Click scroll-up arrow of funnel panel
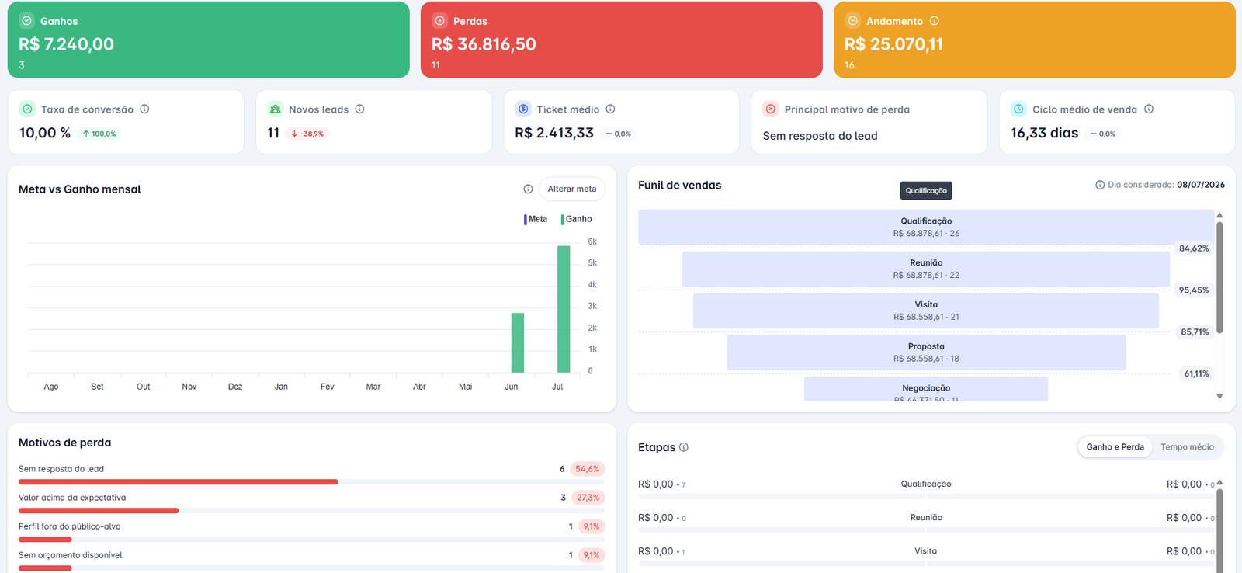Viewport: 1242px width, 573px height. point(1219,215)
